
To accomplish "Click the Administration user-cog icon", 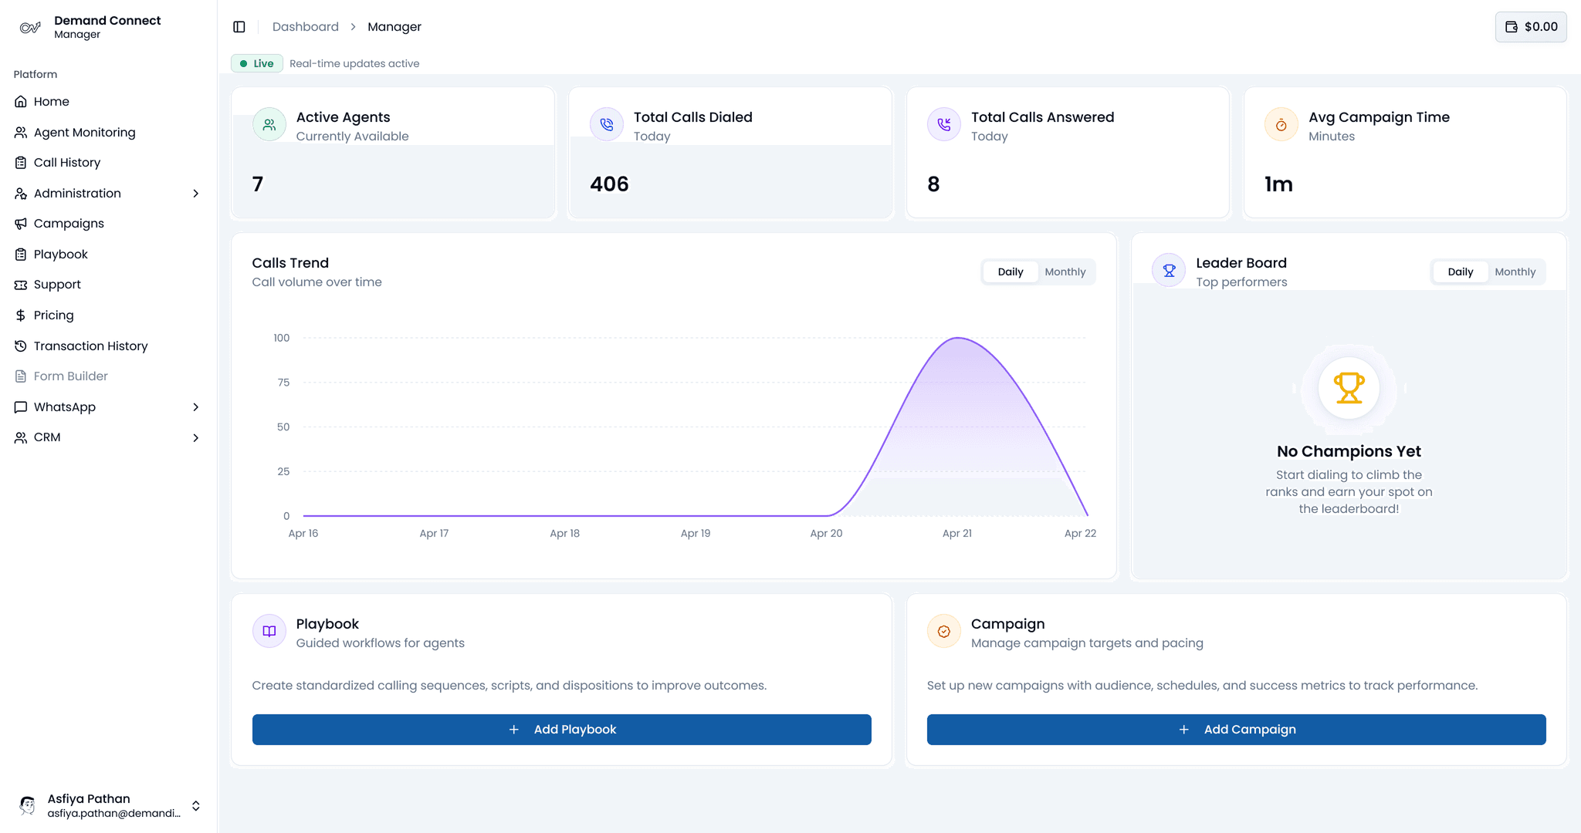I will tap(21, 194).
